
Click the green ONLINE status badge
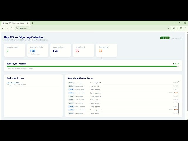click(x=165, y=38)
